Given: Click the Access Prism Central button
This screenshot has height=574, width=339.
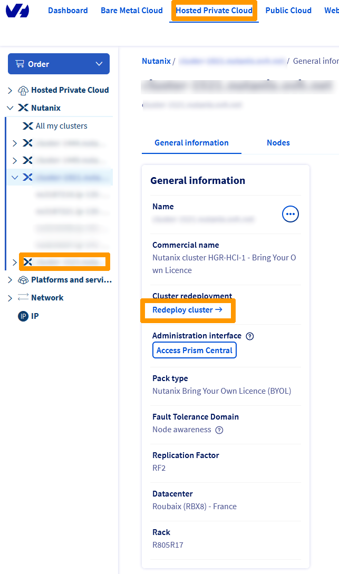Looking at the screenshot, I should [x=194, y=350].
